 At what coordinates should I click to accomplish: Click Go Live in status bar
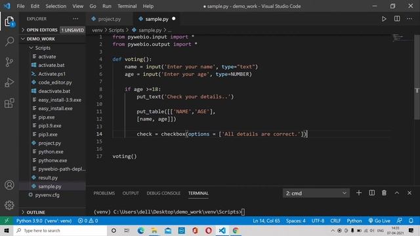click(x=379, y=221)
